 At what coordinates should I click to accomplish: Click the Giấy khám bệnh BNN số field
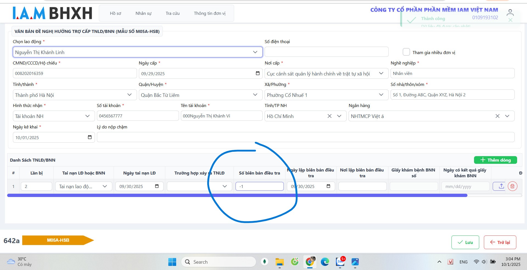click(x=414, y=186)
